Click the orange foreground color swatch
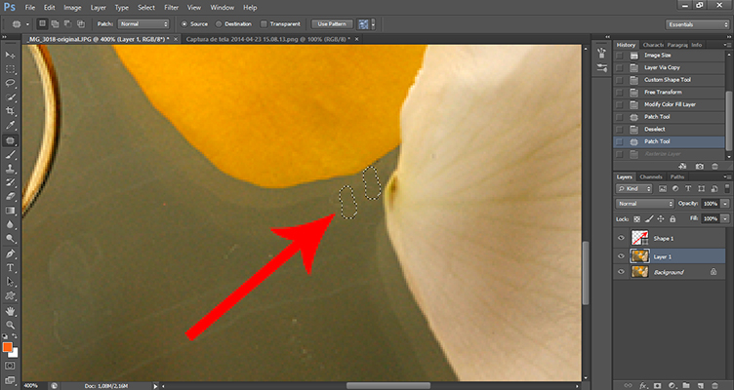 [x=8, y=346]
